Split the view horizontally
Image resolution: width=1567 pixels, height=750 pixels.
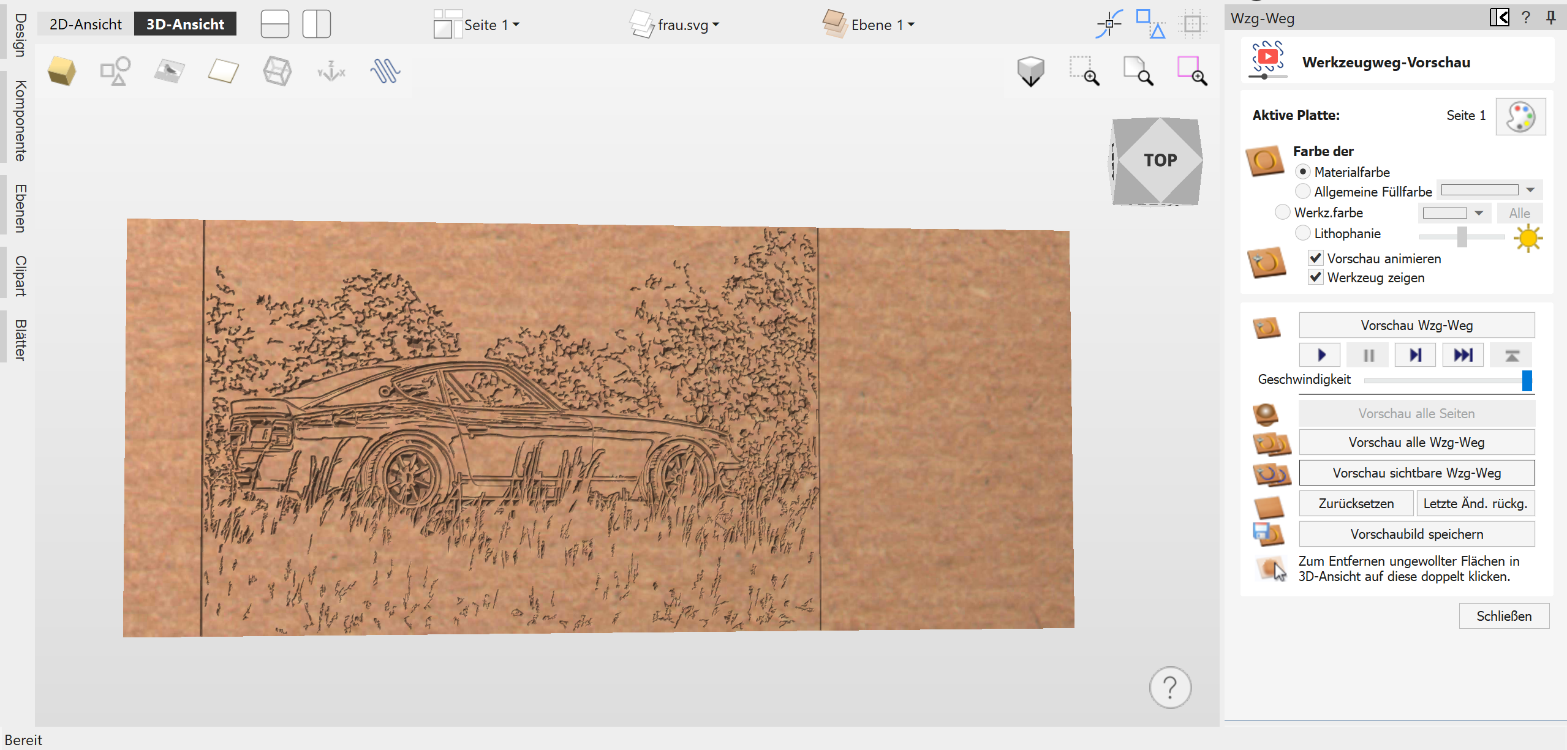pyautogui.click(x=274, y=24)
